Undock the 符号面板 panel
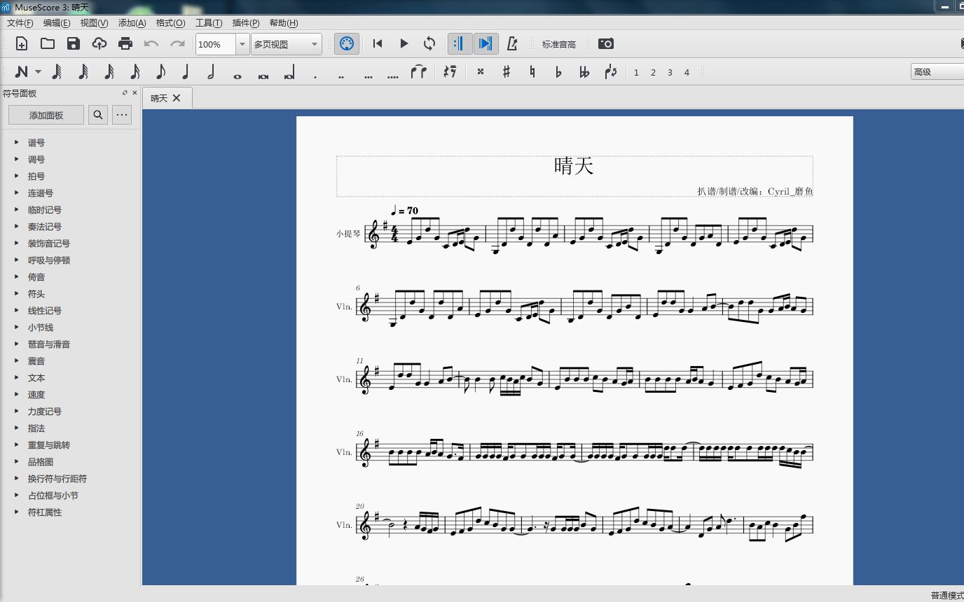 pyautogui.click(x=125, y=92)
